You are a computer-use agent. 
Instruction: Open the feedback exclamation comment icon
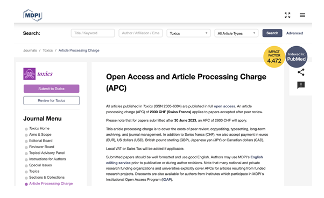pos(301,85)
